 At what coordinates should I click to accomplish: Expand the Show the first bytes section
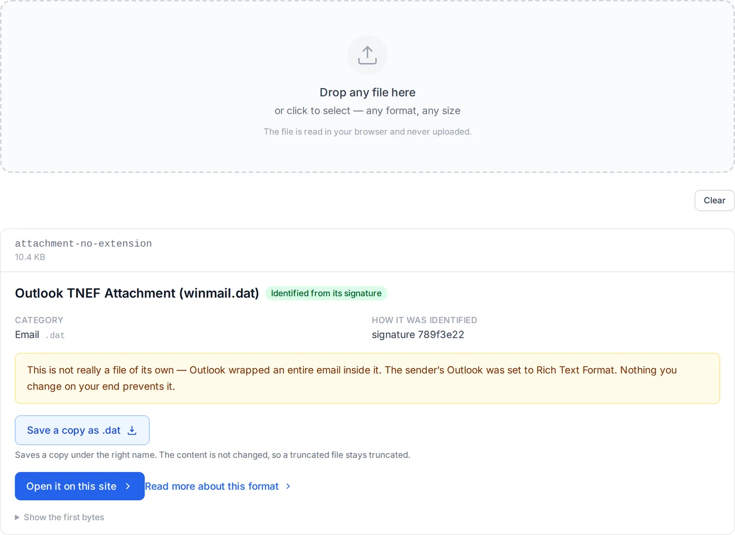coord(59,517)
